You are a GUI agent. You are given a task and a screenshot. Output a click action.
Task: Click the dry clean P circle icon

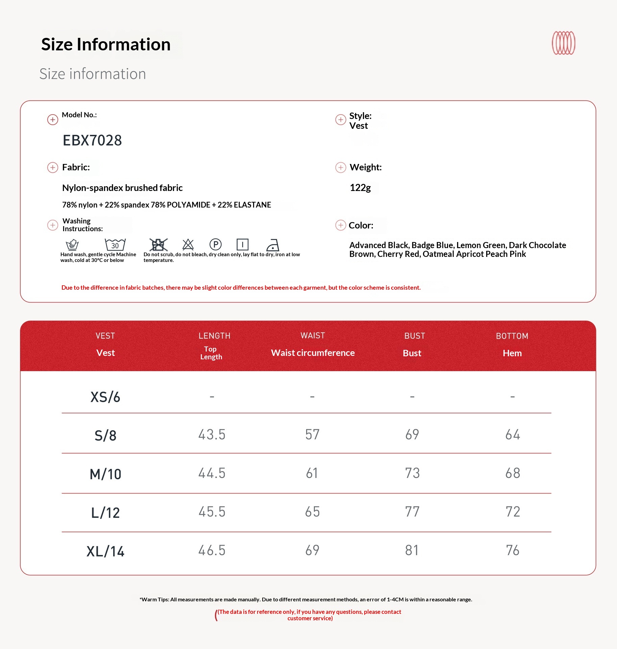click(215, 244)
